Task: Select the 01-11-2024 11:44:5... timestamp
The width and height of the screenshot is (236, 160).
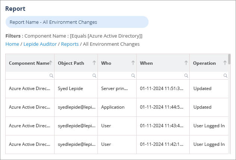Action: (x=163, y=107)
